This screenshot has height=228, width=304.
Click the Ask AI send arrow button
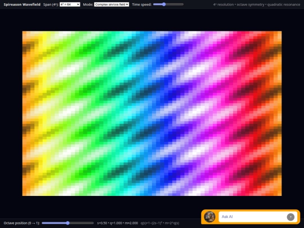[290, 217]
